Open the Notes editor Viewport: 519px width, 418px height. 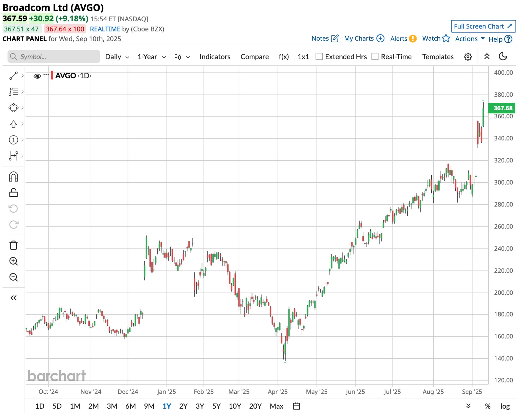pos(325,39)
